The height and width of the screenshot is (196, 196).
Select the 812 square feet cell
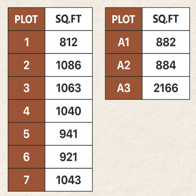pyautogui.click(x=69, y=42)
